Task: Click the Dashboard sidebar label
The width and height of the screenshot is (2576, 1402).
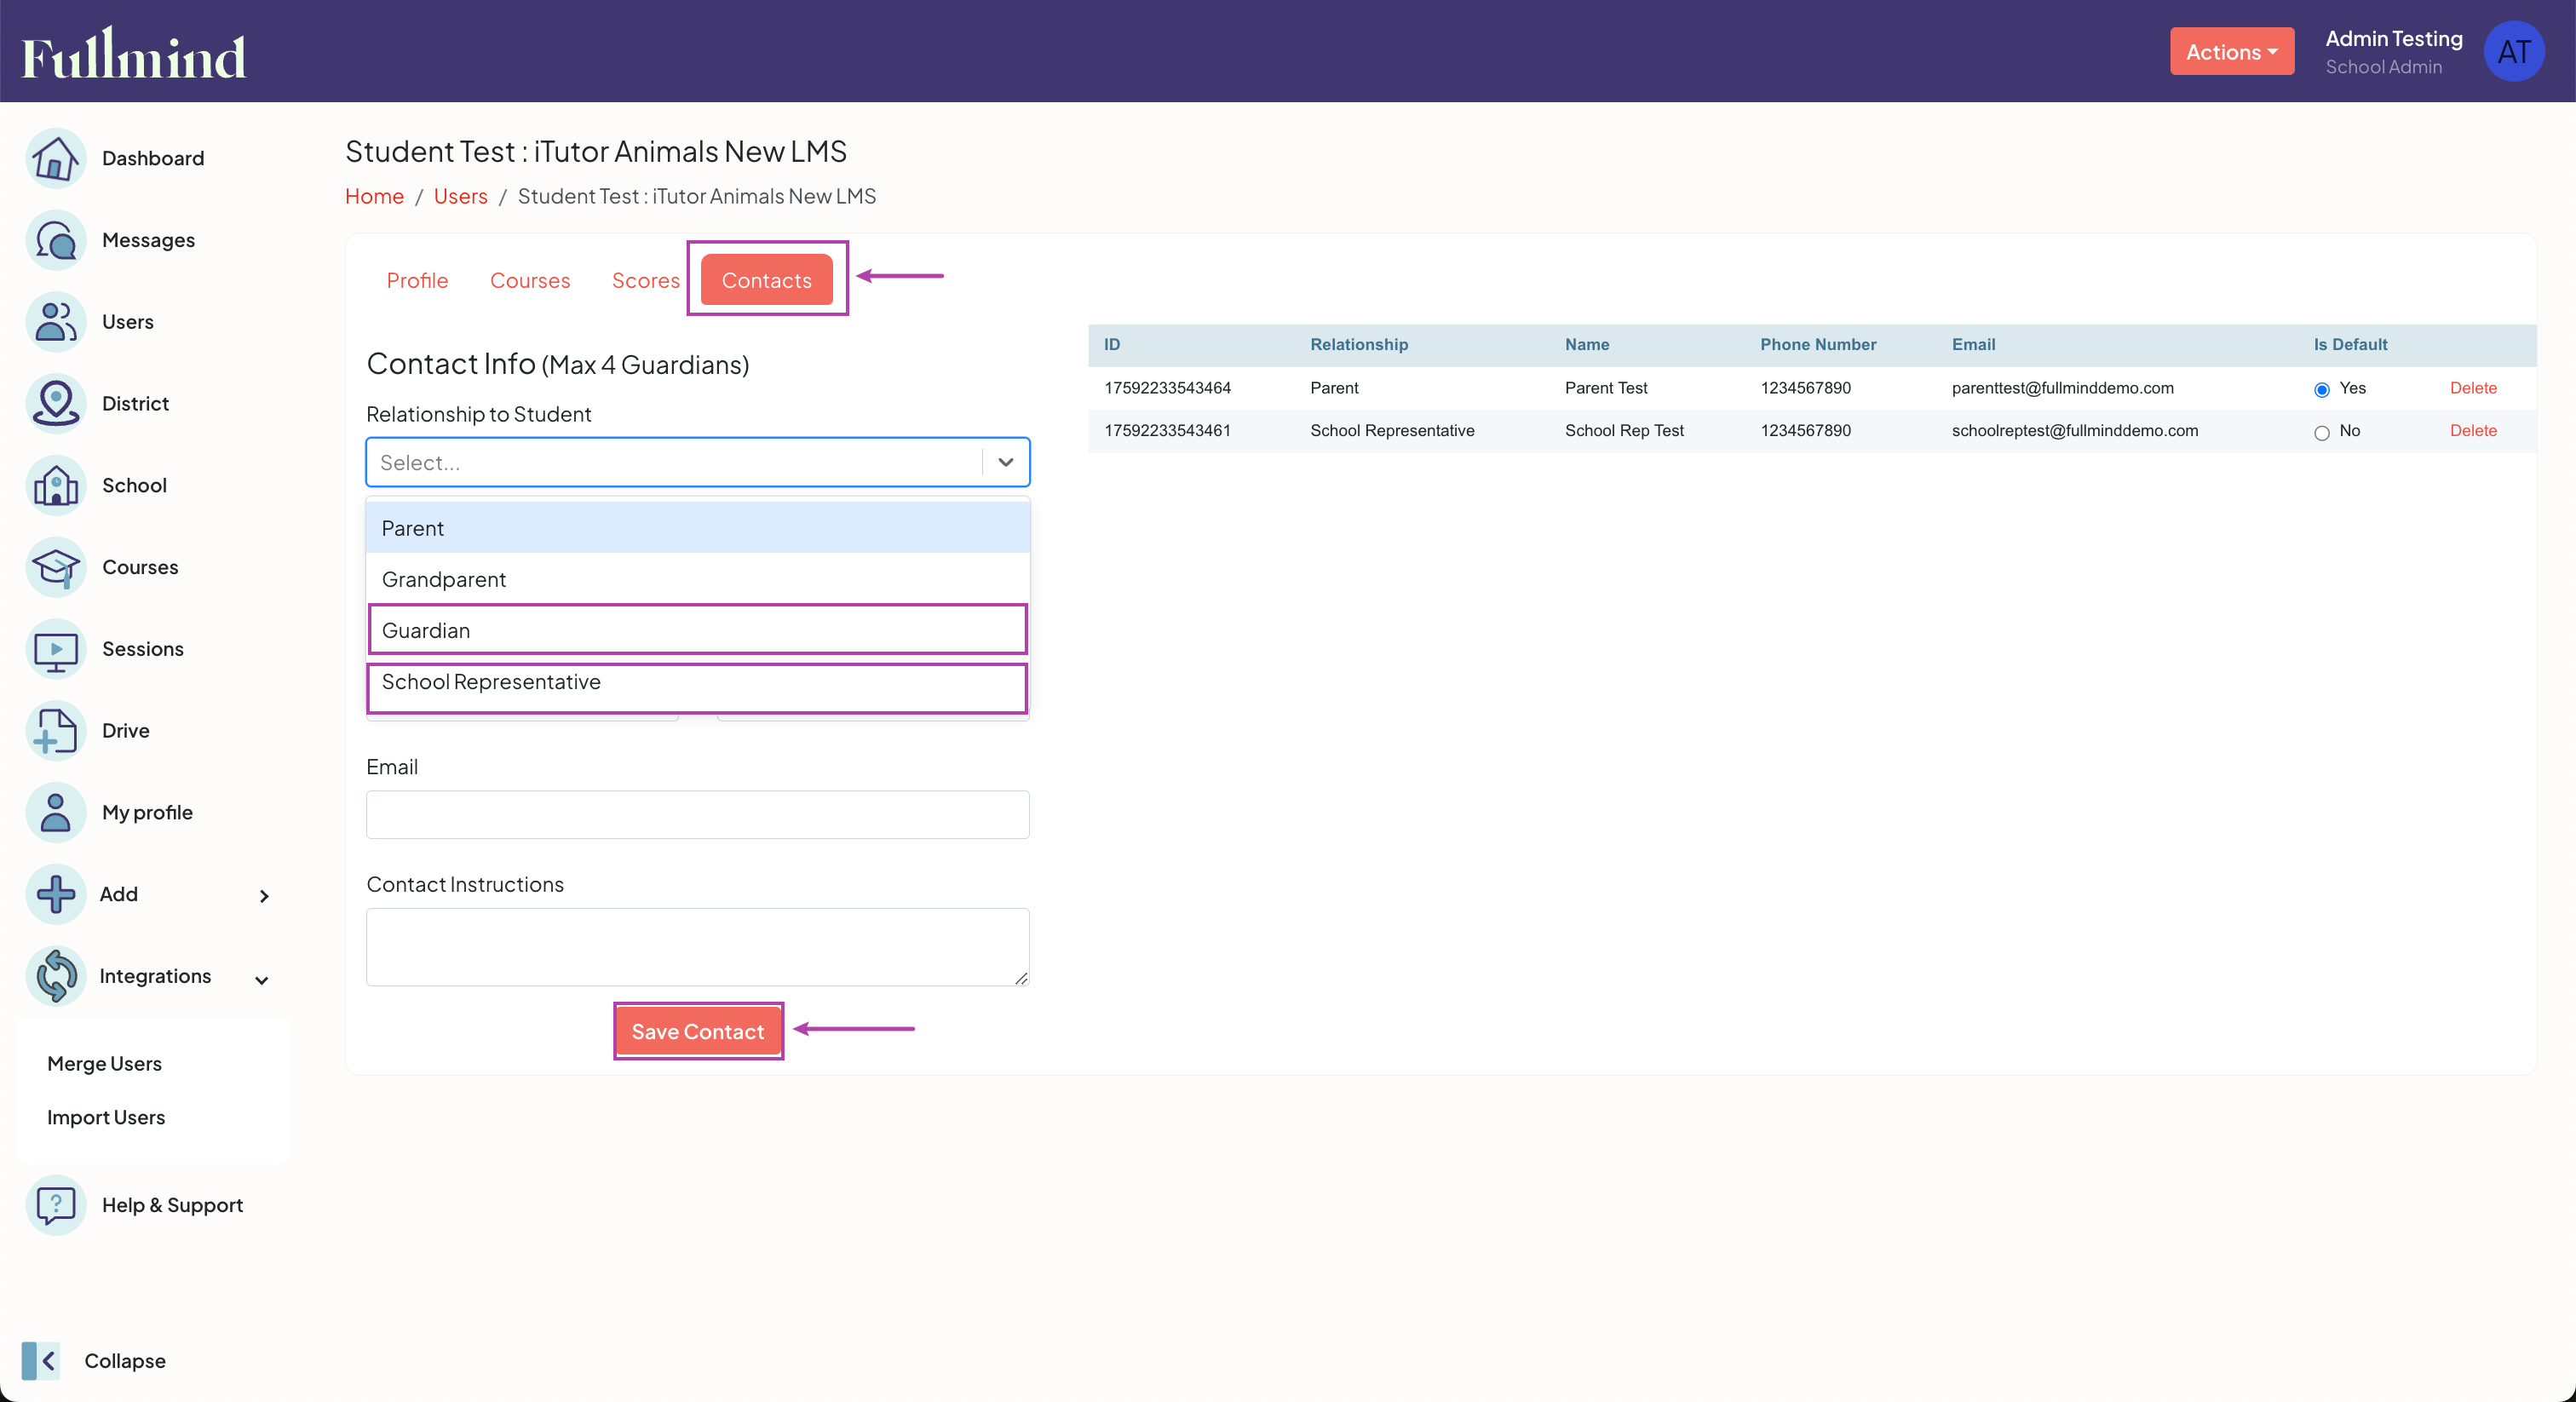Action: coord(153,158)
